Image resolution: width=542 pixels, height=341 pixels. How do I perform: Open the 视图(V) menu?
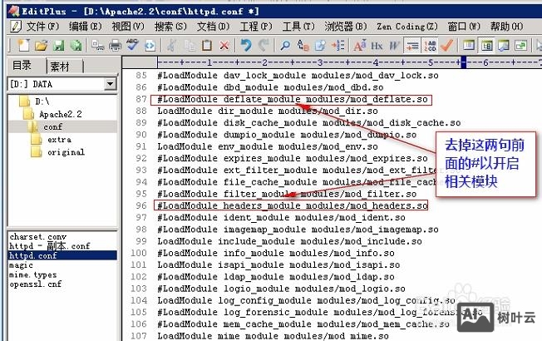pos(128,27)
